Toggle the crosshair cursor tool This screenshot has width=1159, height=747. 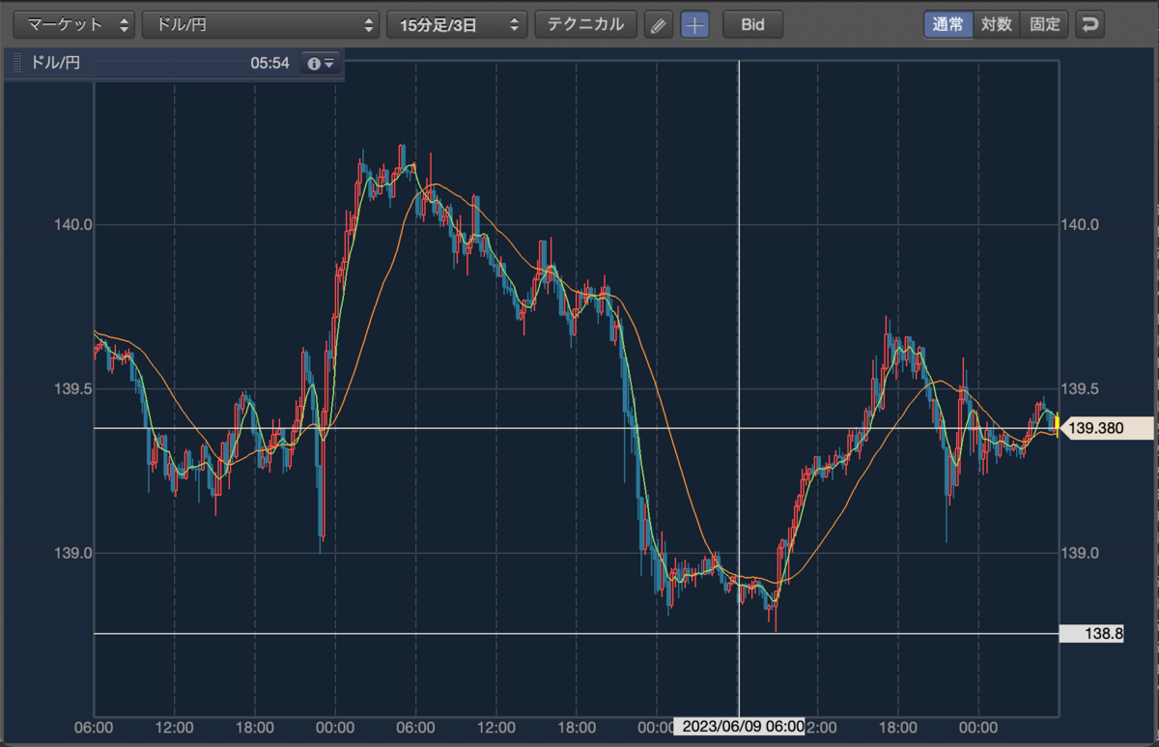point(694,25)
